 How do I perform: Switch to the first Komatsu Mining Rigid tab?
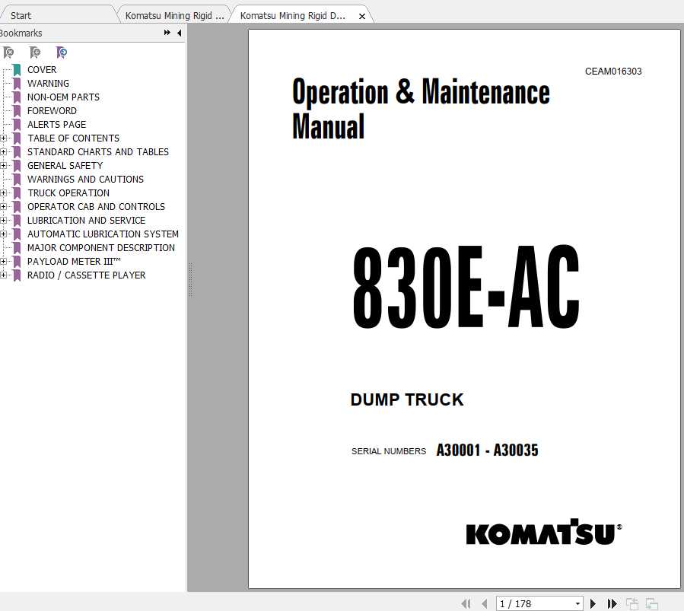click(x=174, y=16)
